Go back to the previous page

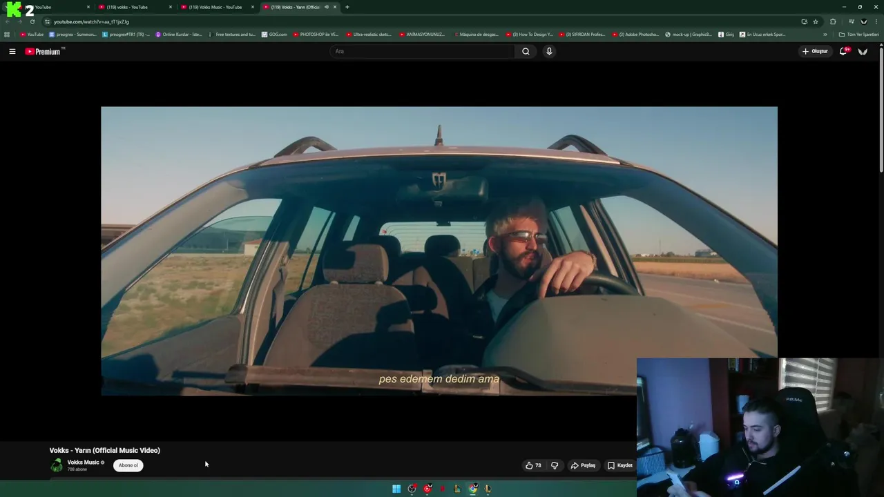8,21
